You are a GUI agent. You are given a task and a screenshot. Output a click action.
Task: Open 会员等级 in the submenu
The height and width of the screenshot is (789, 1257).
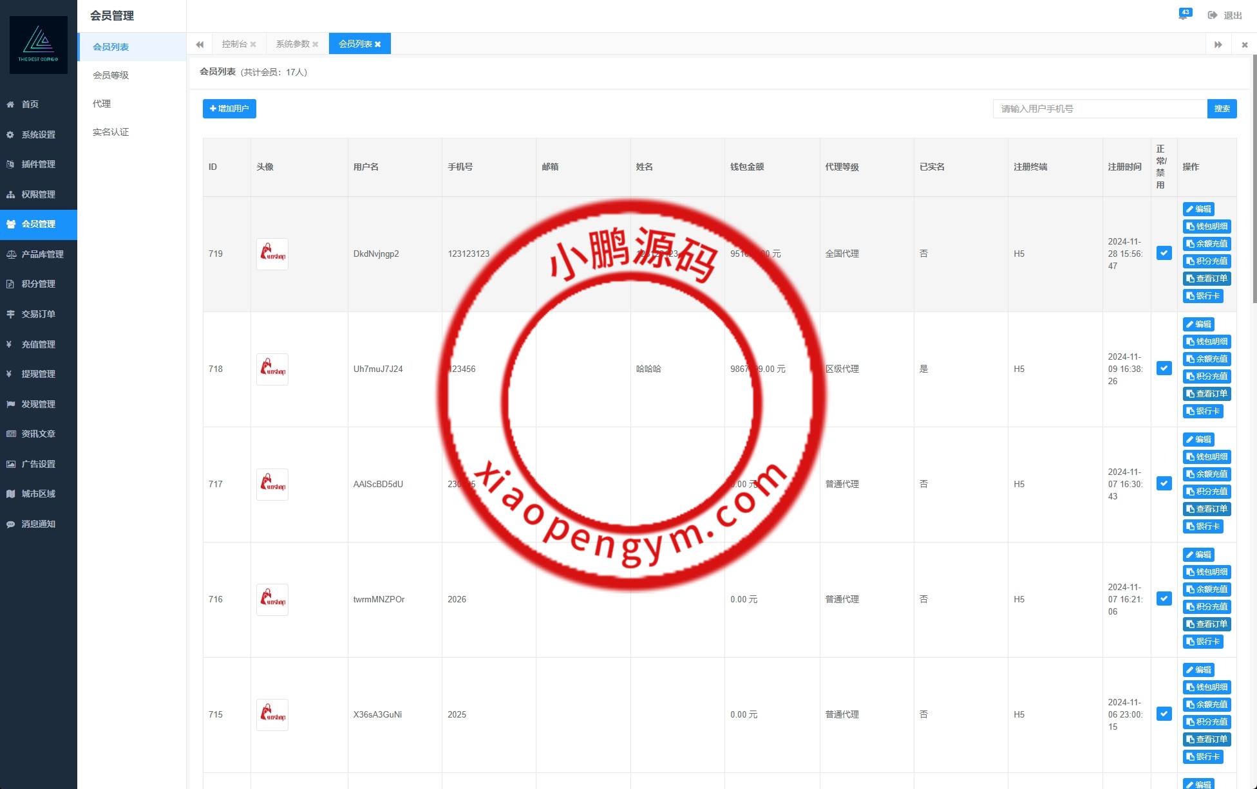click(x=132, y=75)
